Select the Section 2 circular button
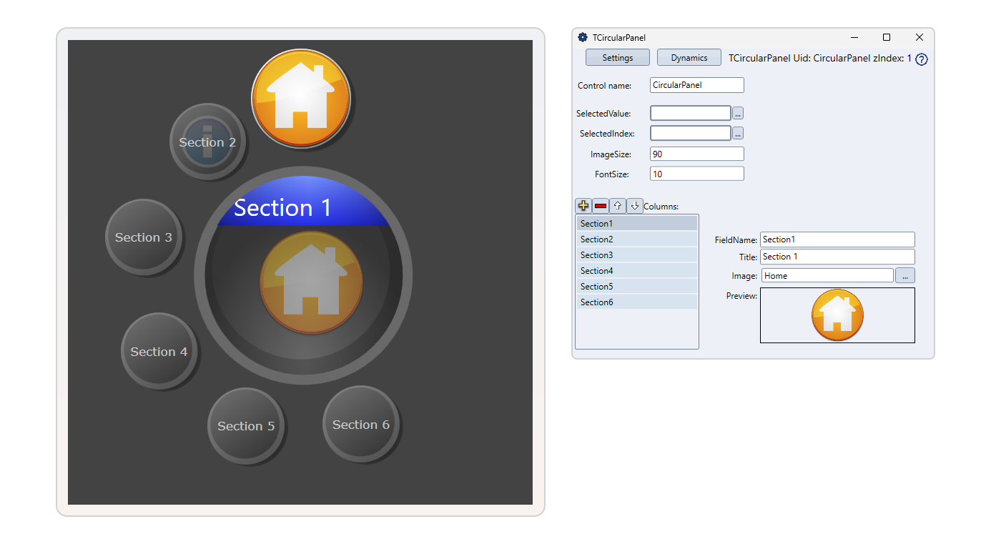The width and height of the screenshot is (991, 544). (207, 142)
